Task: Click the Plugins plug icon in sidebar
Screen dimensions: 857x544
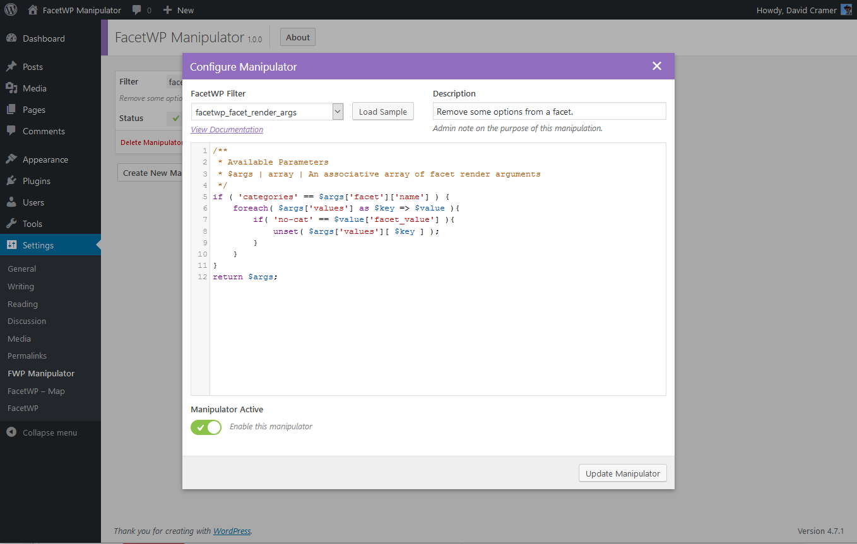Action: (x=11, y=181)
